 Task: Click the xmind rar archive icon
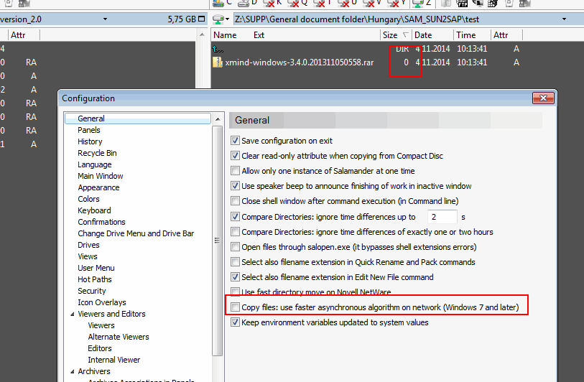pyautogui.click(x=218, y=62)
